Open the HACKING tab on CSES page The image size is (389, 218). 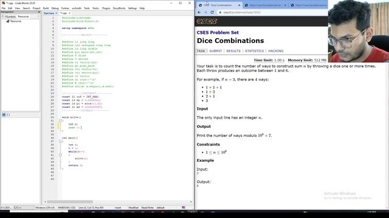tap(275, 51)
